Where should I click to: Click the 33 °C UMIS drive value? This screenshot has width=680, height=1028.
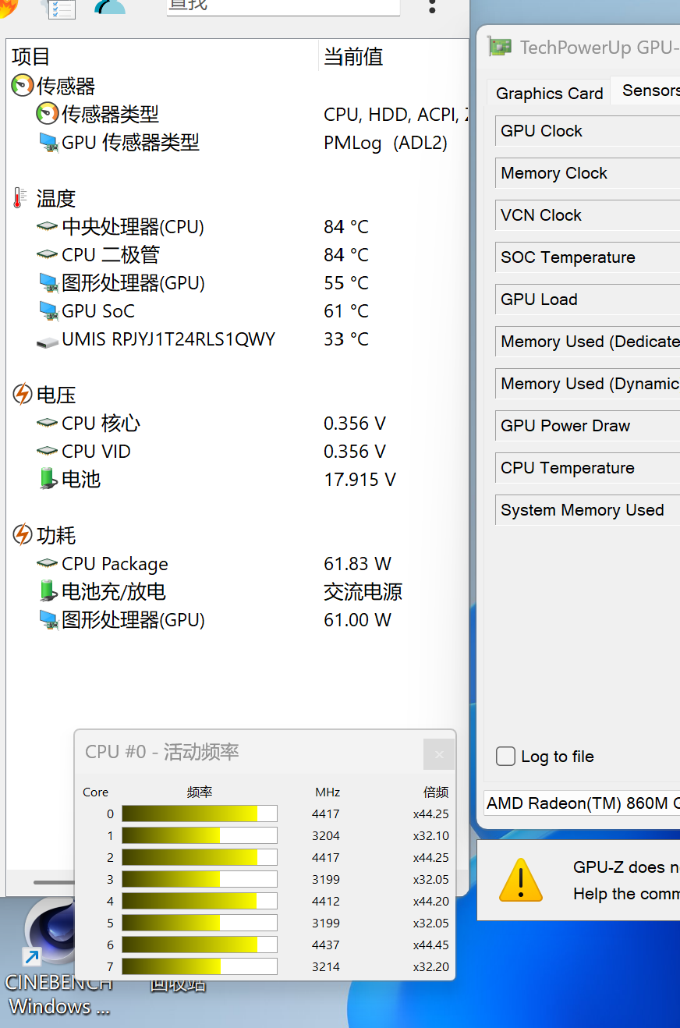click(x=346, y=339)
